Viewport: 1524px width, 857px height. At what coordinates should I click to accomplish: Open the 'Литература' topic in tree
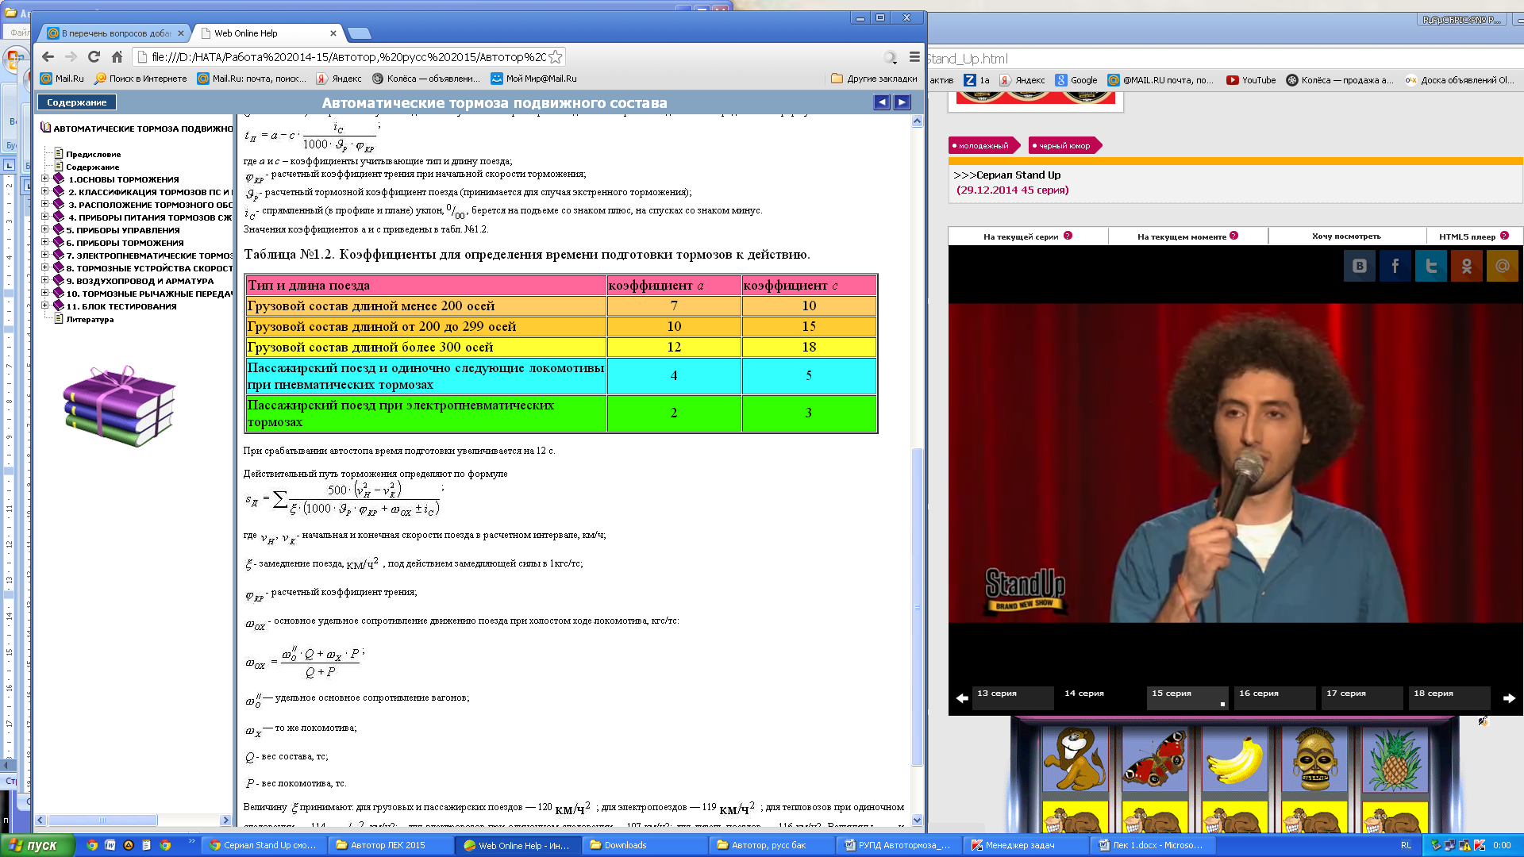(90, 319)
